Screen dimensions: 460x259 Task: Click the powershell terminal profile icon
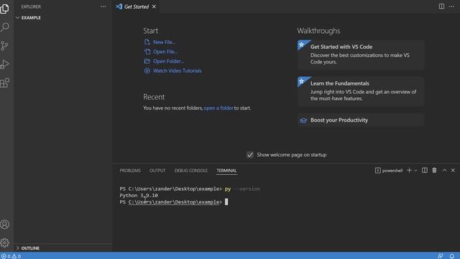(378, 171)
